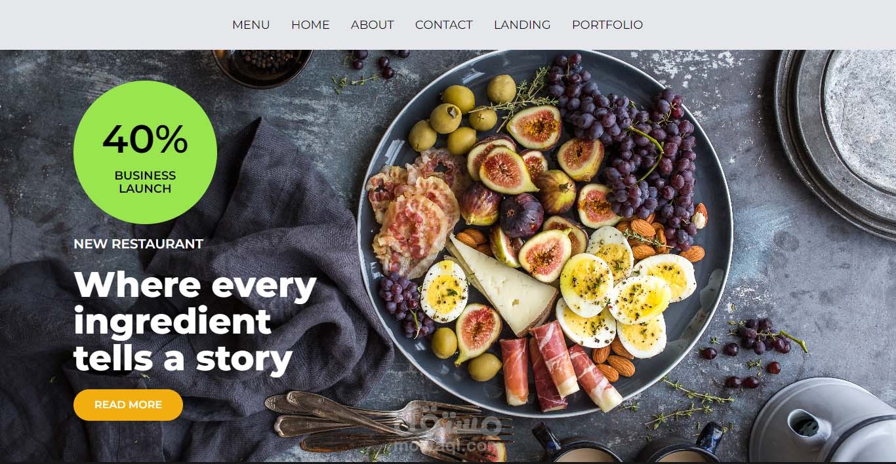Click the BUSINESS LAUNCH badge text
This screenshot has height=464, width=896.
[x=145, y=182]
